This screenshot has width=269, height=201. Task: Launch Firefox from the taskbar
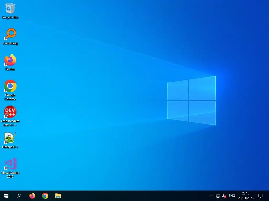[x=32, y=196]
